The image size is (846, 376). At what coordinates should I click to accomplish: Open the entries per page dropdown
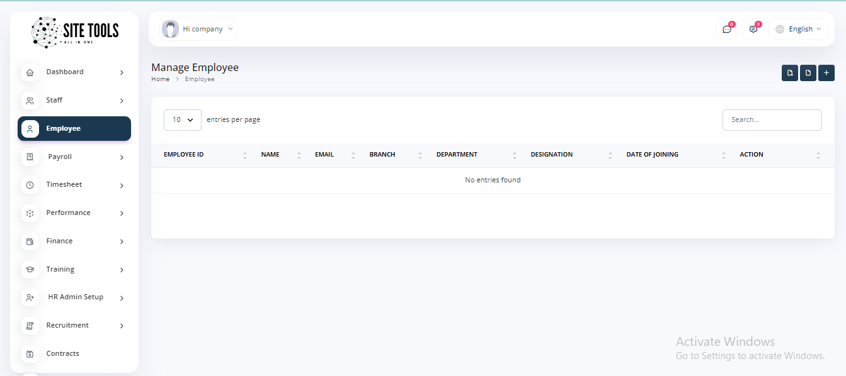[182, 120]
